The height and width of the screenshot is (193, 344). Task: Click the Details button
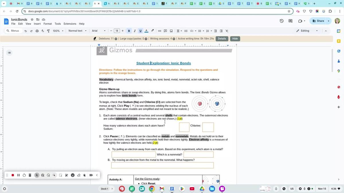pyautogui.click(x=222, y=39)
